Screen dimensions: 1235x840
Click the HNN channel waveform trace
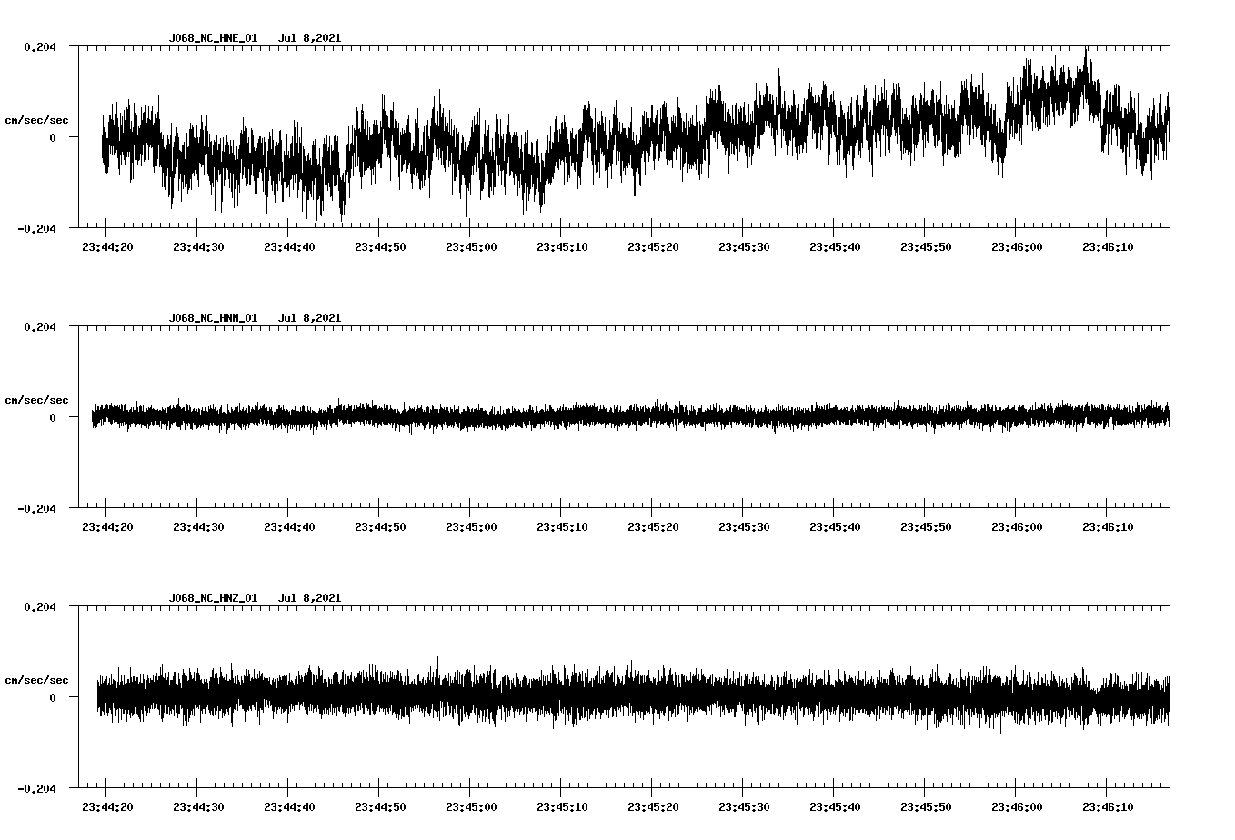pos(631,416)
